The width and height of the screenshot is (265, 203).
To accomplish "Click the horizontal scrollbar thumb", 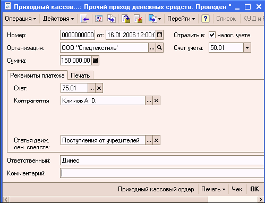I will [x=109, y=199].
